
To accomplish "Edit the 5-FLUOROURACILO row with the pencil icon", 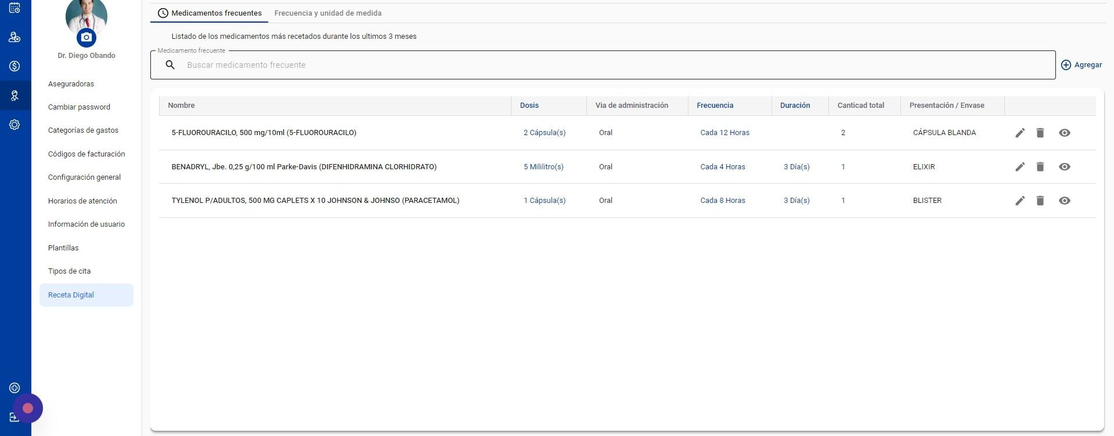I will pyautogui.click(x=1020, y=133).
